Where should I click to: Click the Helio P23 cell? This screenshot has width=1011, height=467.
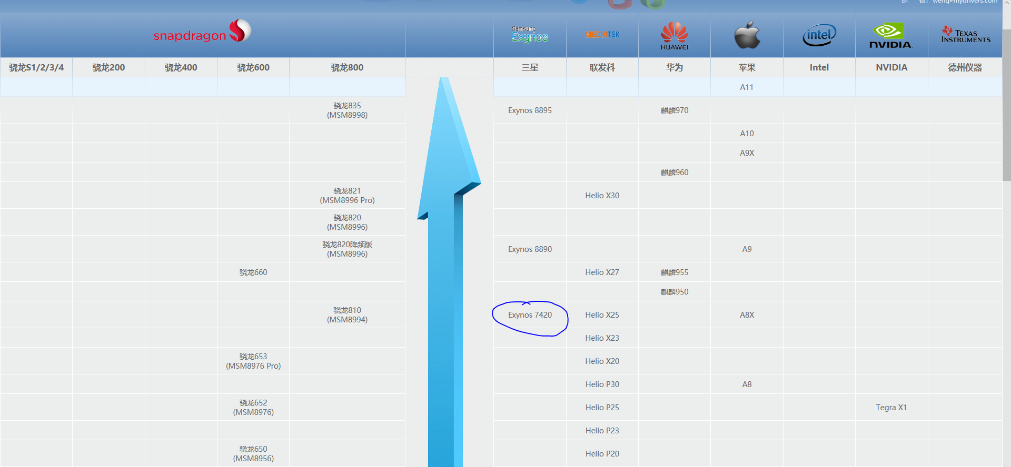[602, 431]
